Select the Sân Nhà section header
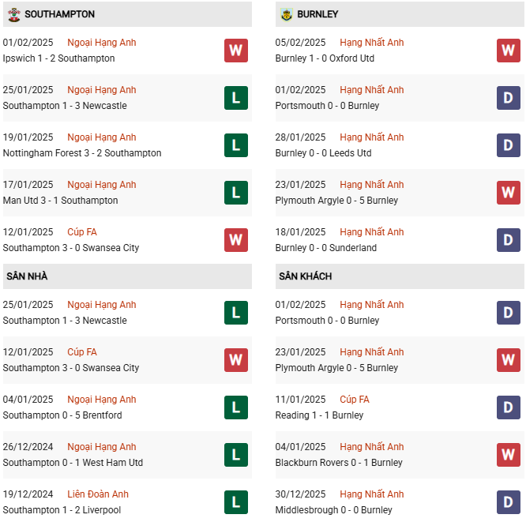This screenshot has width=526, height=522. coord(28,276)
